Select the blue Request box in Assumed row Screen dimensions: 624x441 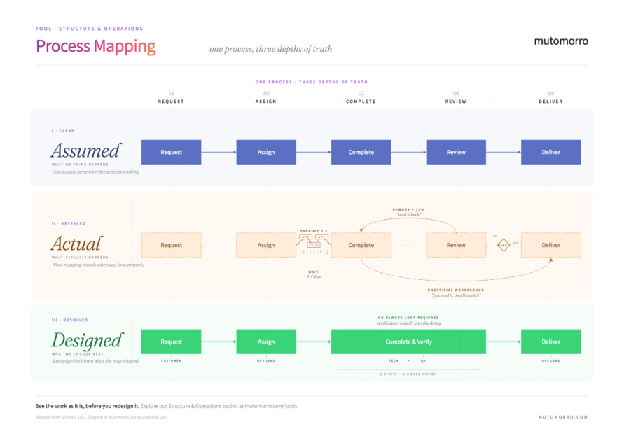coord(171,152)
